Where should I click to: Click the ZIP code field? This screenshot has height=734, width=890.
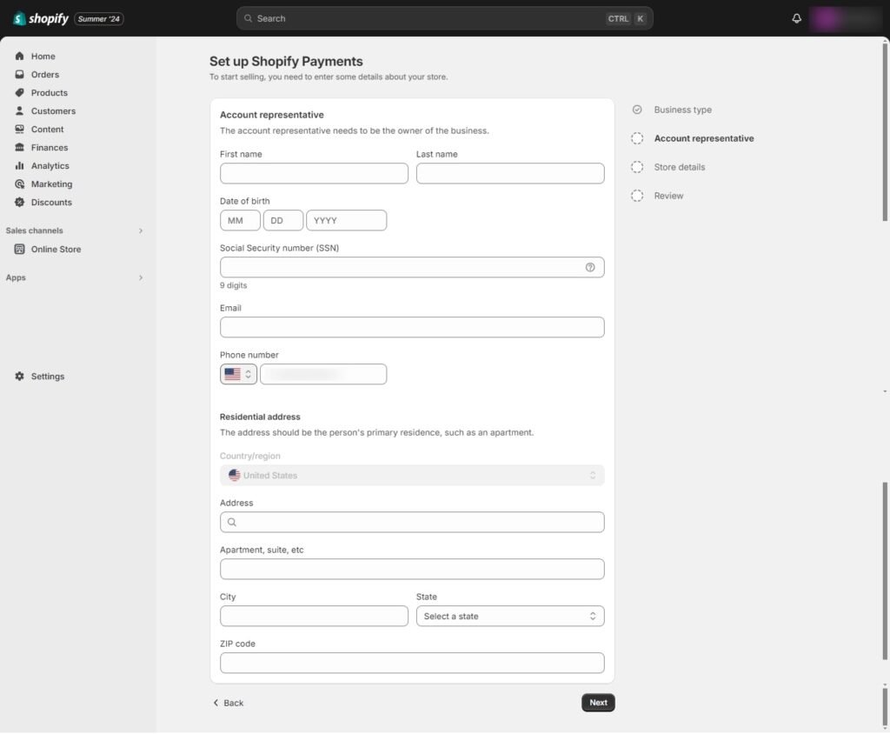point(412,664)
